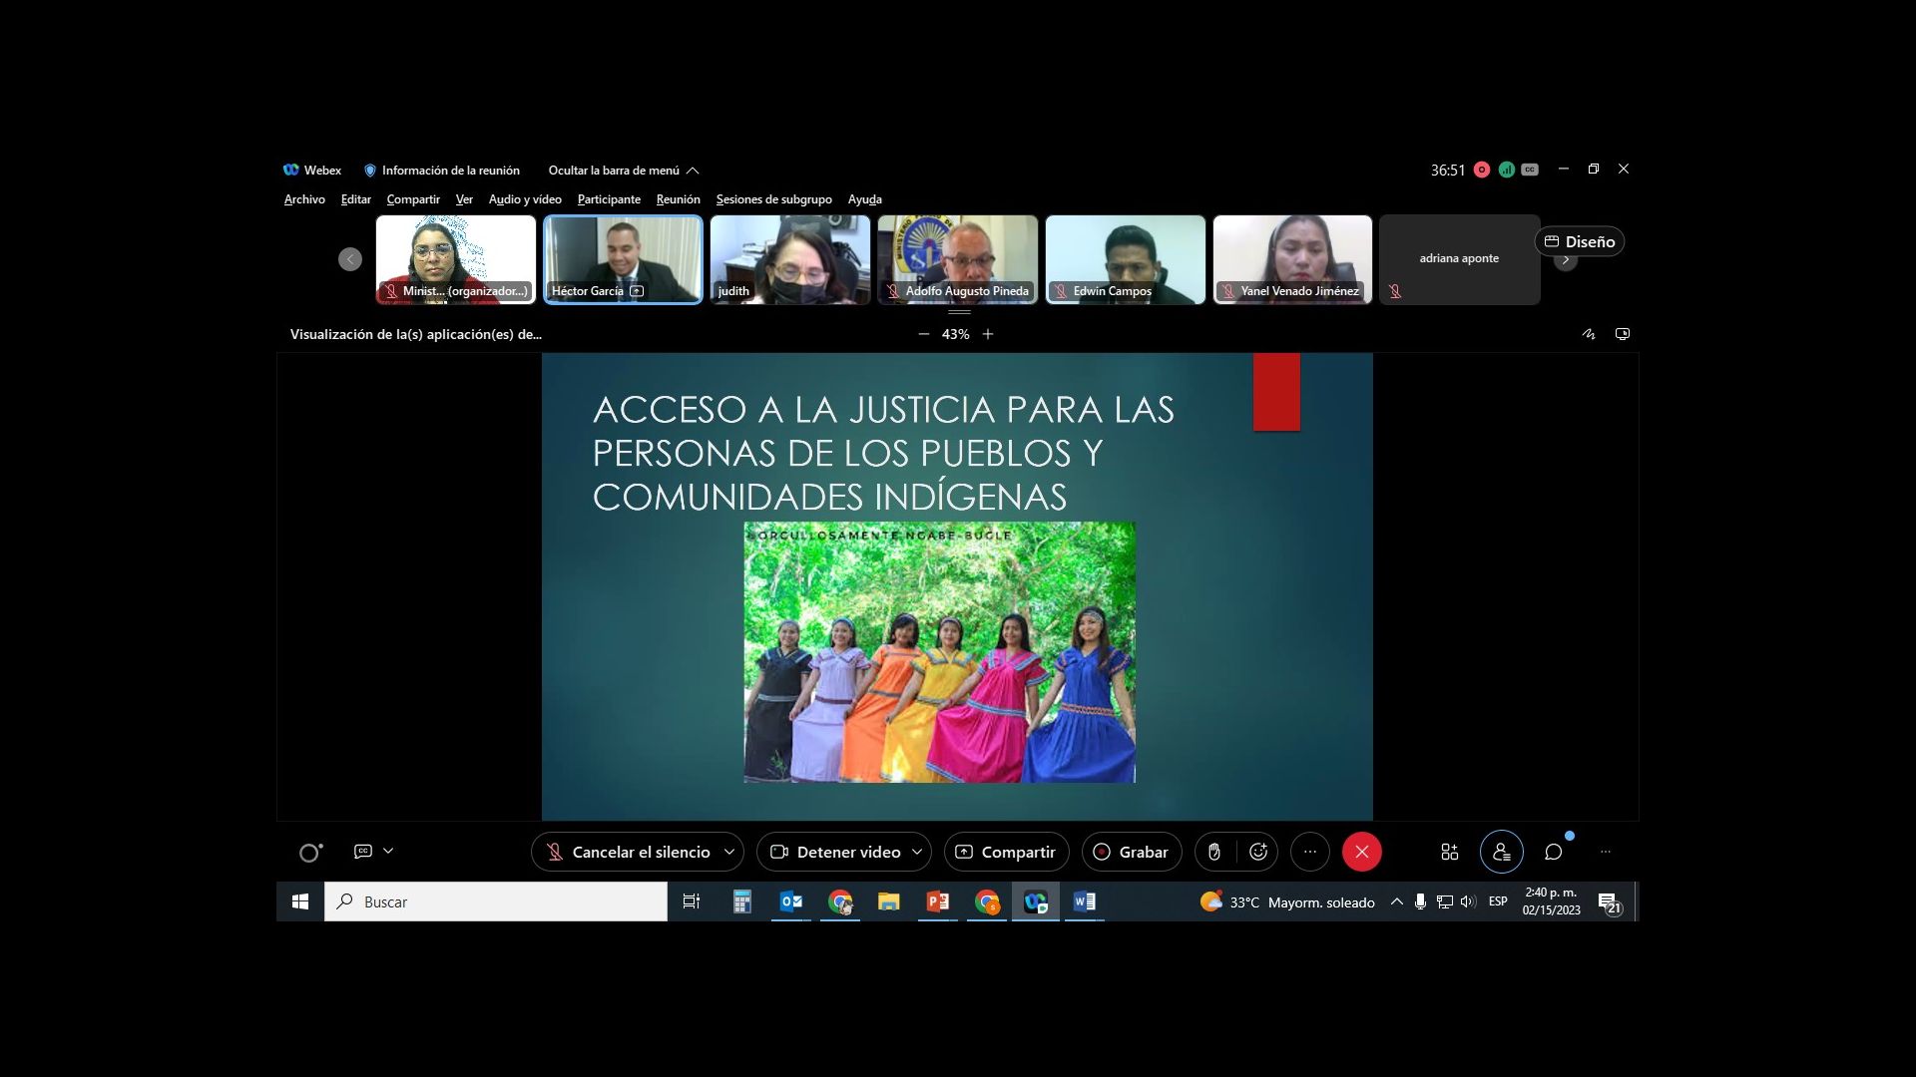The image size is (1916, 1077).
Task: Open the reactions emoji picker
Action: [x=1258, y=852]
